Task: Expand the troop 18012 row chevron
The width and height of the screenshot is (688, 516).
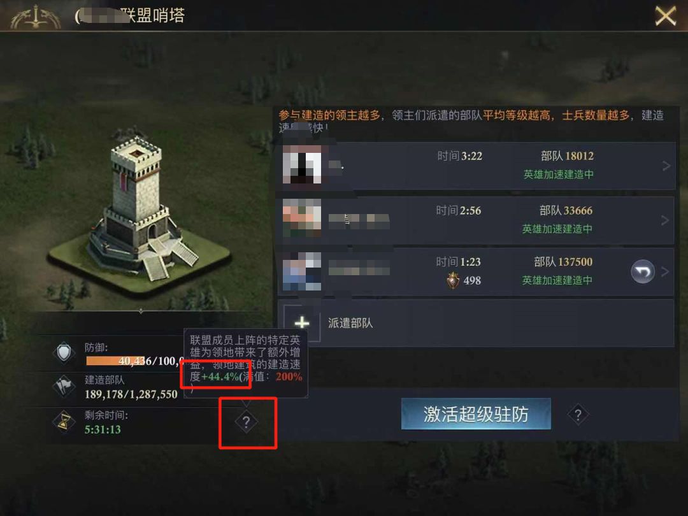Action: point(666,166)
